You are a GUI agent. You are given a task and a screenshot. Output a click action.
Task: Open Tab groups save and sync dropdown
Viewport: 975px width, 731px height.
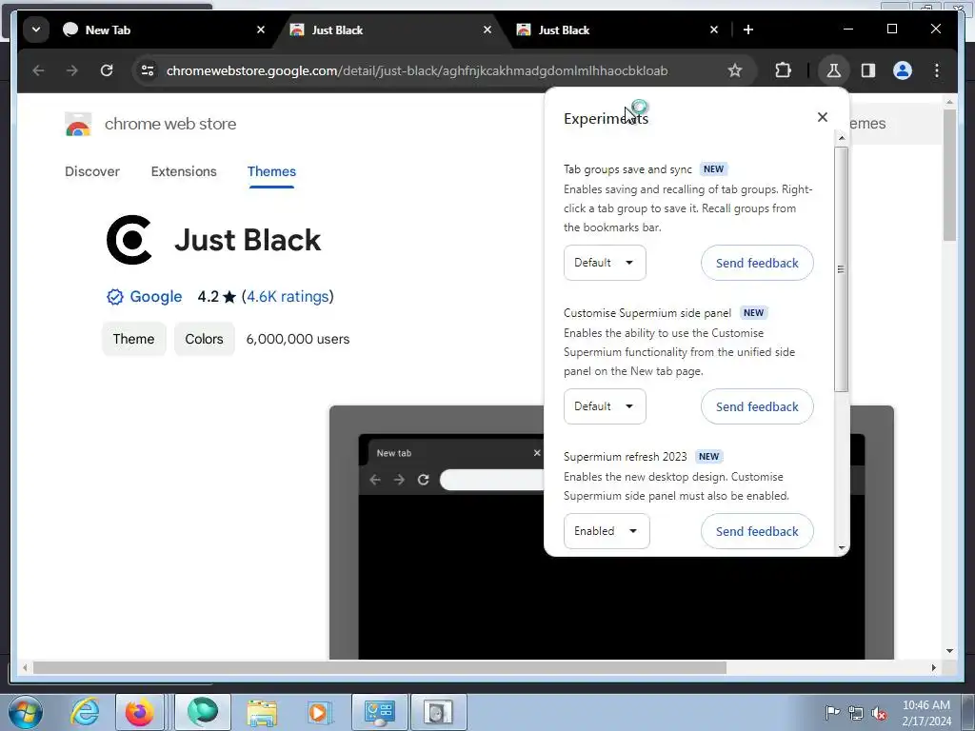click(x=605, y=263)
